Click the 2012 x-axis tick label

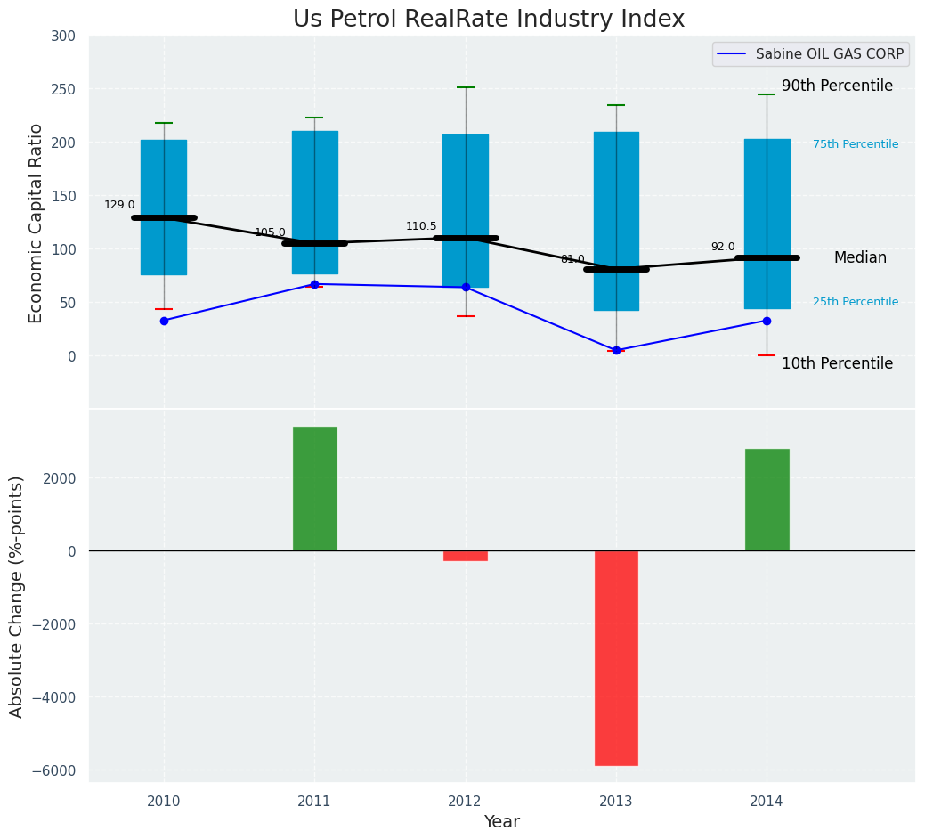465,802
